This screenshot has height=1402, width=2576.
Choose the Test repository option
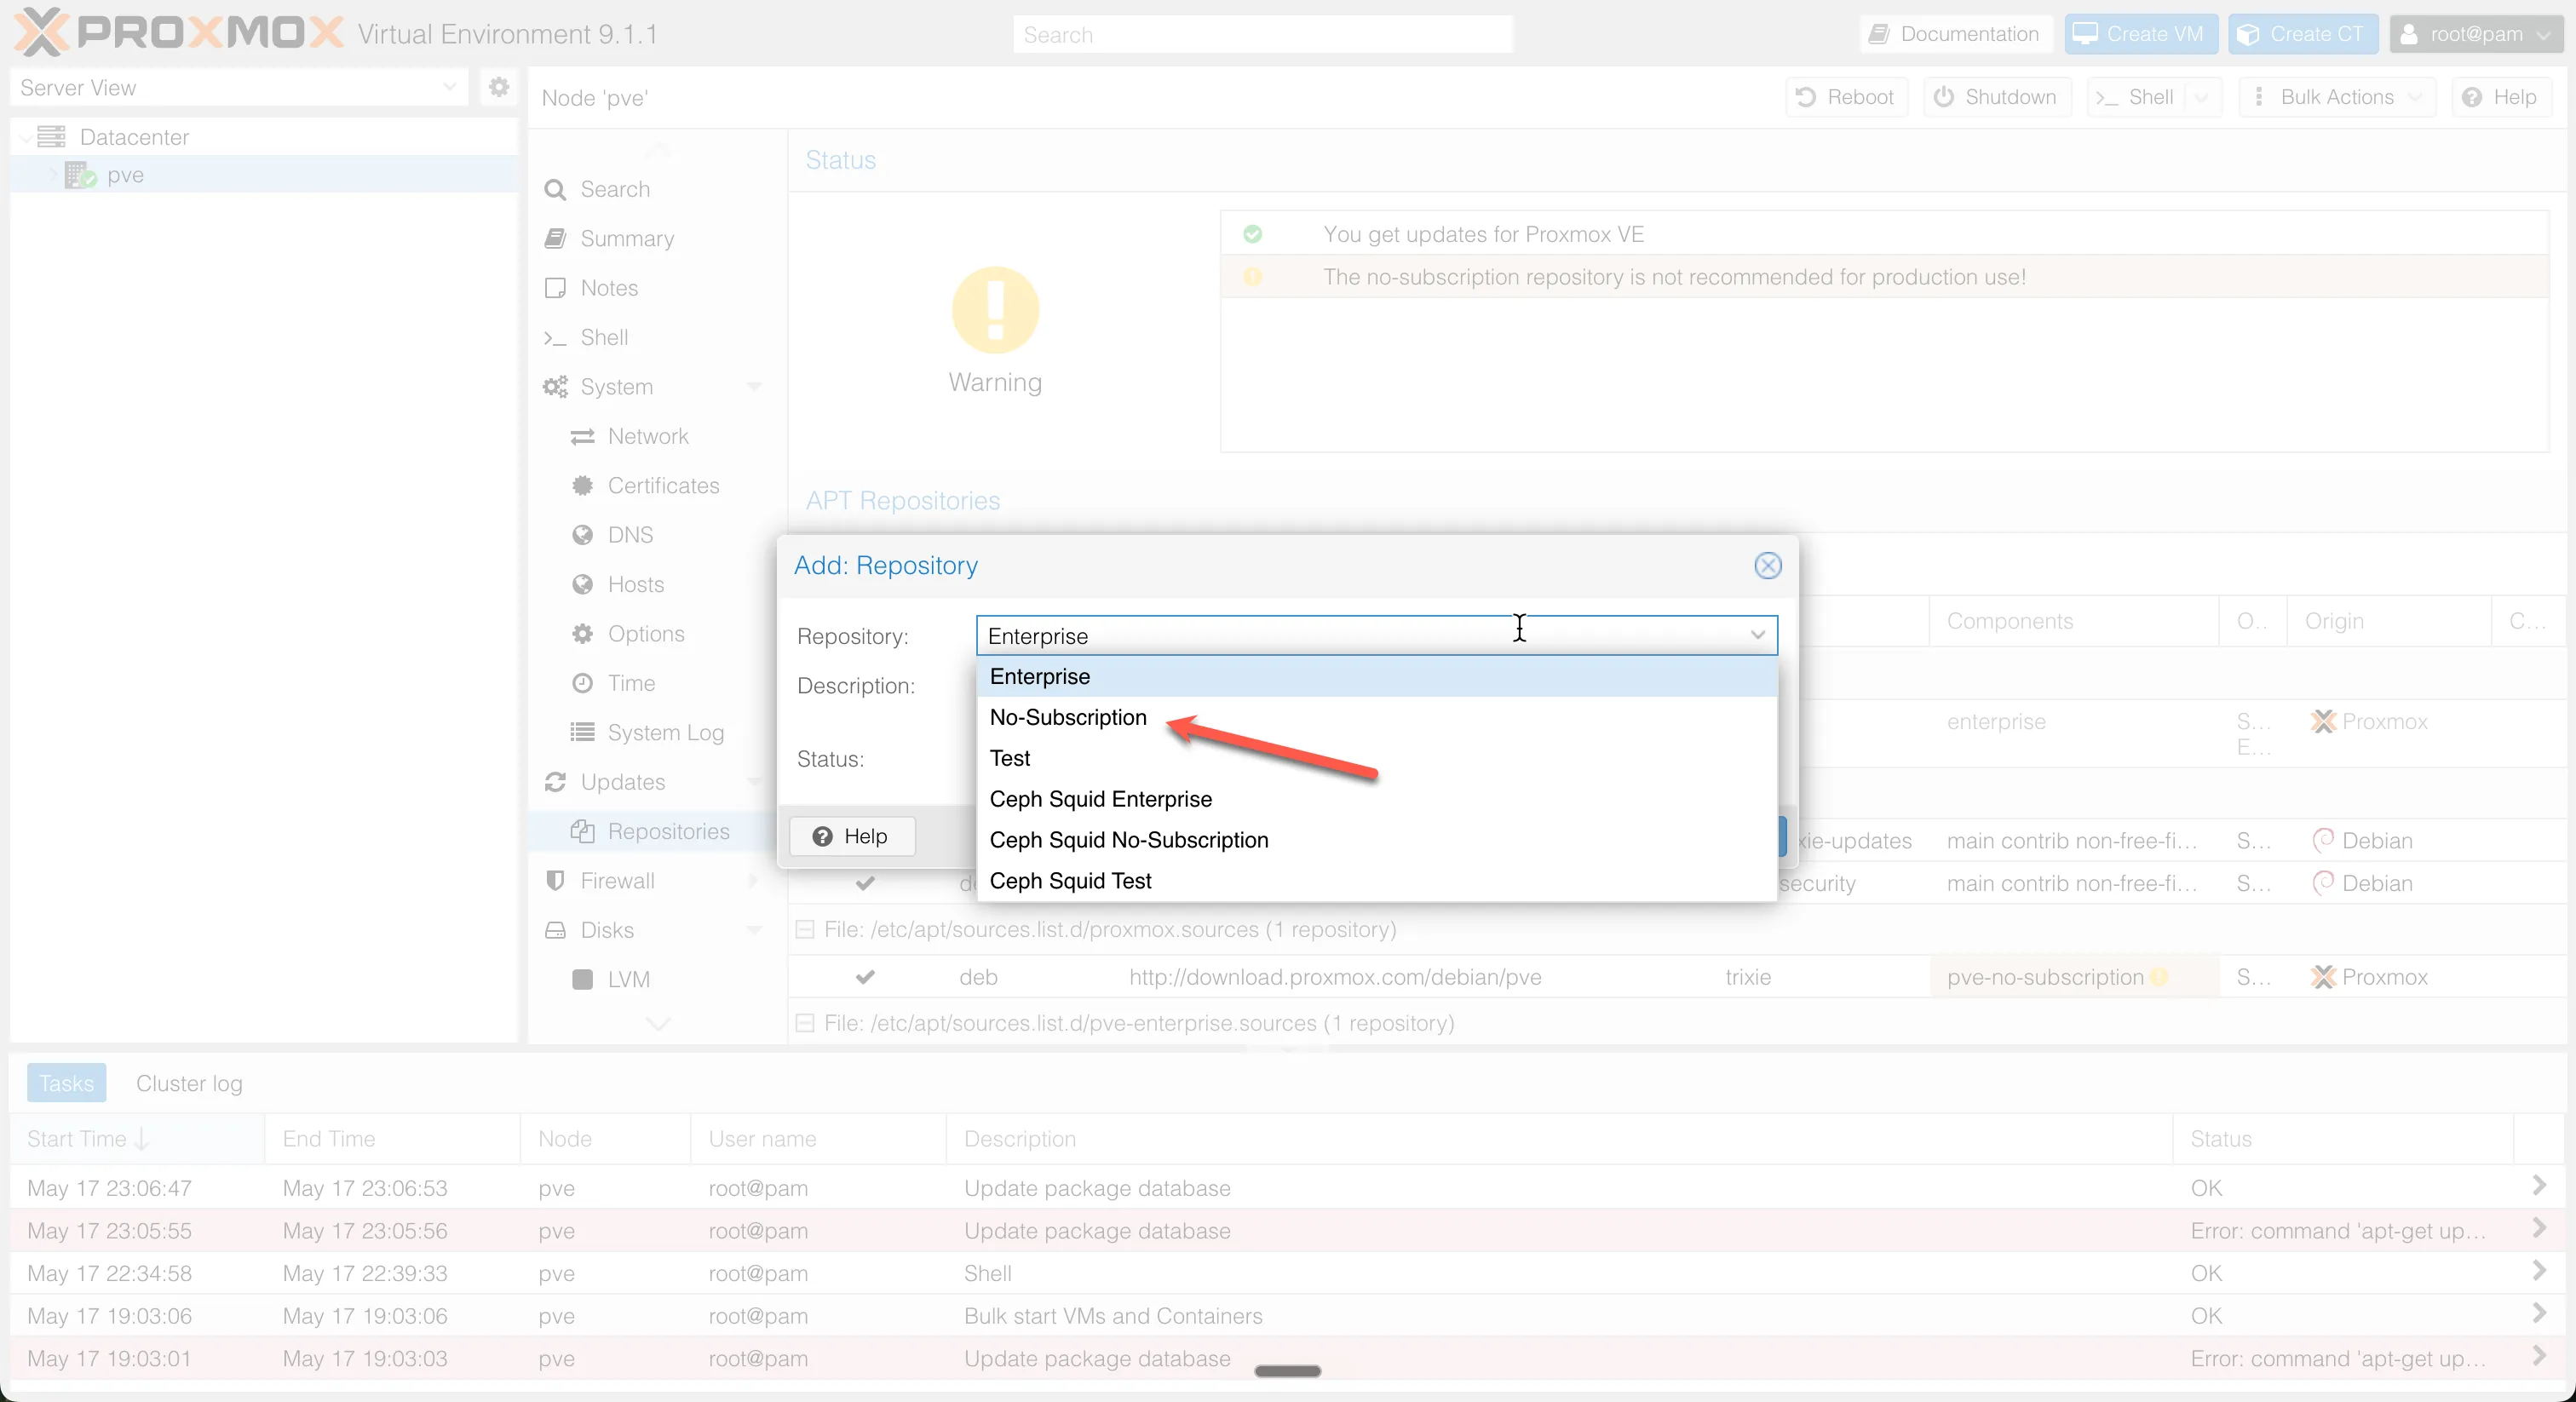[1376, 758]
